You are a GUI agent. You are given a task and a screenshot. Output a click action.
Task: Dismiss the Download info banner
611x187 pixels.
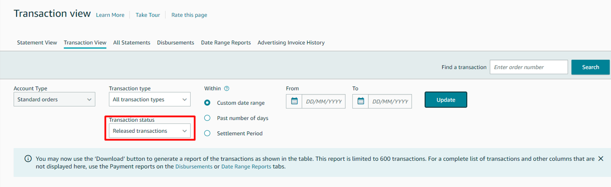601,158
